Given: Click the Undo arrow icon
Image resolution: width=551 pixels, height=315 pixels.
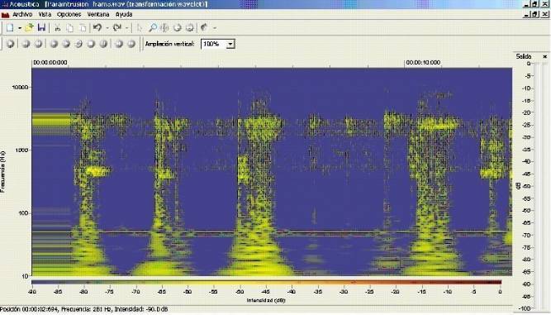Looking at the screenshot, I should pos(97,28).
